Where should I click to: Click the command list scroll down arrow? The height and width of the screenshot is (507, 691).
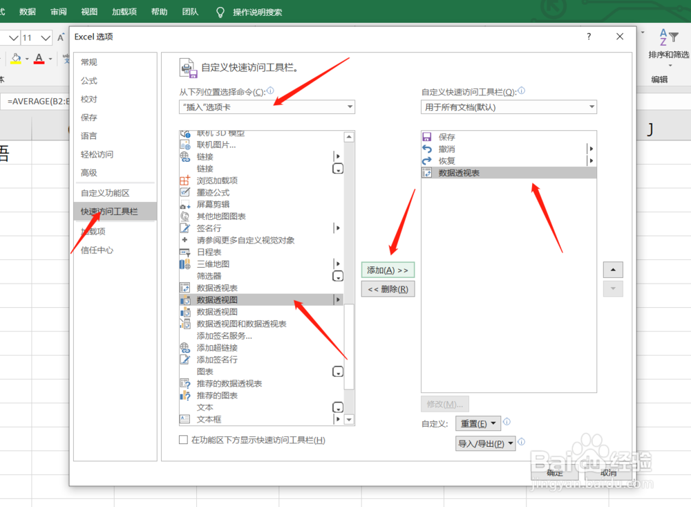coord(349,420)
